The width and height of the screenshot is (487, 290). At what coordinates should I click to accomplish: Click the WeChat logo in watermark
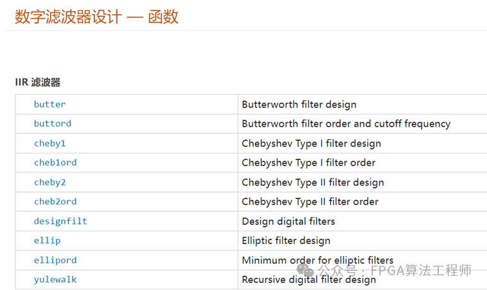pyautogui.click(x=308, y=270)
